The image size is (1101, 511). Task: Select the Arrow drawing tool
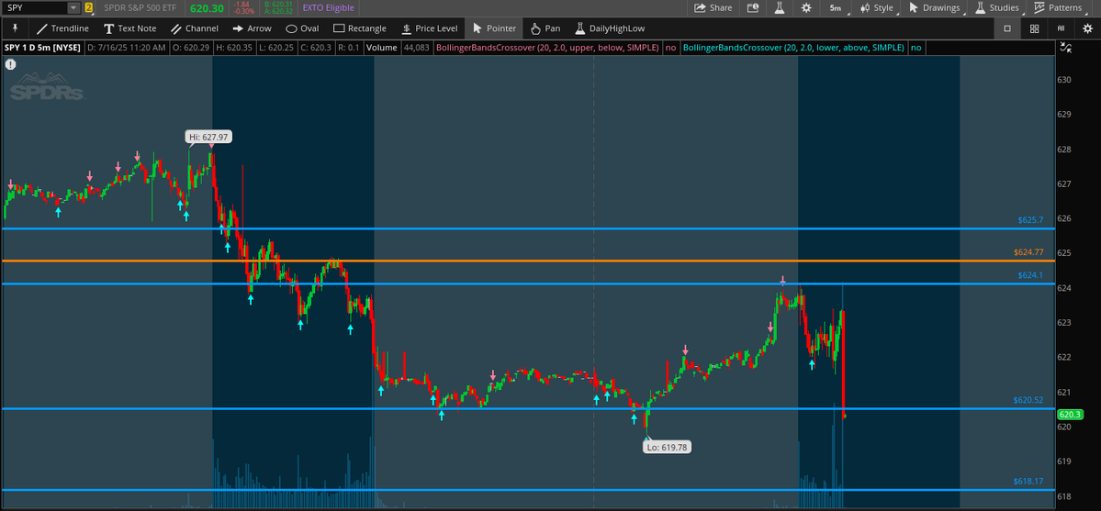(252, 28)
